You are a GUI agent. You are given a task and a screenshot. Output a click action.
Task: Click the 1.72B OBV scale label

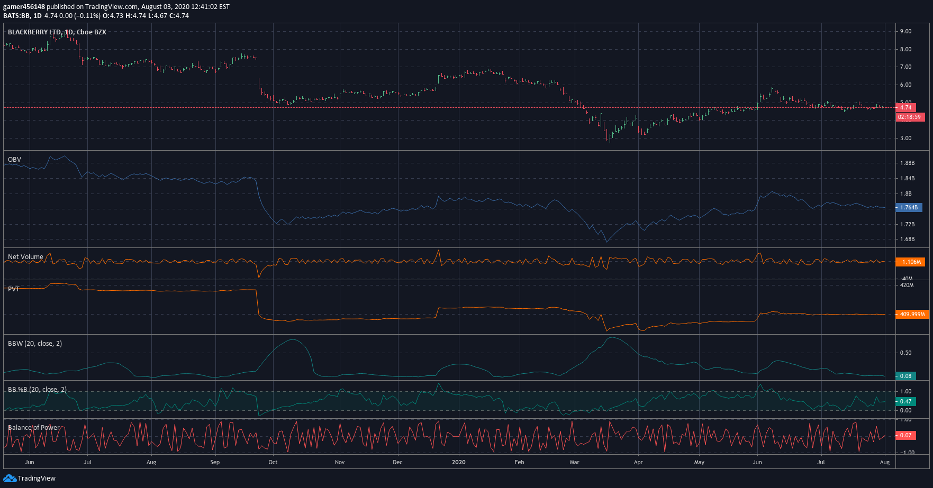click(908, 225)
